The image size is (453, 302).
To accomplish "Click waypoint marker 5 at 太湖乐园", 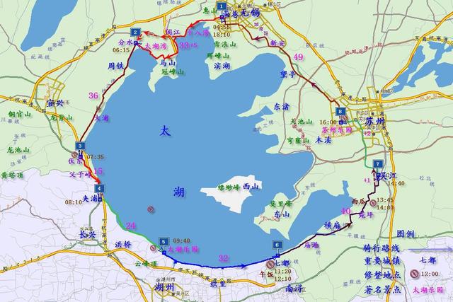I will pyautogui.click(x=164, y=242).
